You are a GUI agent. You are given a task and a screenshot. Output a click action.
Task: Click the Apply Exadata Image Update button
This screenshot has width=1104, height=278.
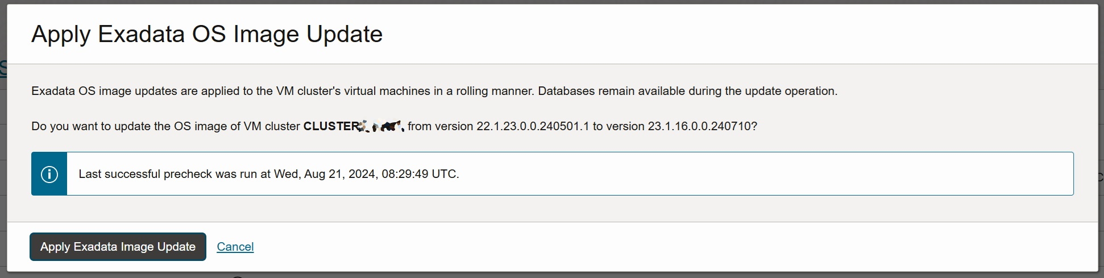click(x=118, y=247)
